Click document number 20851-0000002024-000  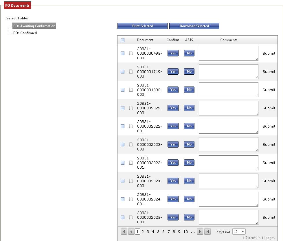(x=150, y=181)
